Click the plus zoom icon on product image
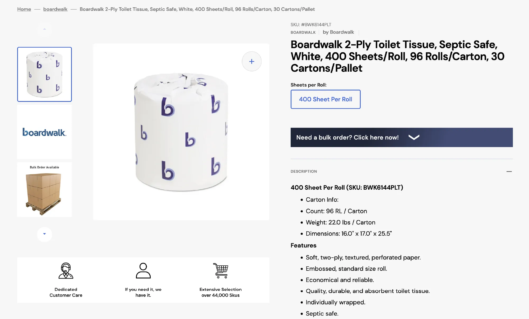Viewport: 529px width, 319px height. pos(252,61)
